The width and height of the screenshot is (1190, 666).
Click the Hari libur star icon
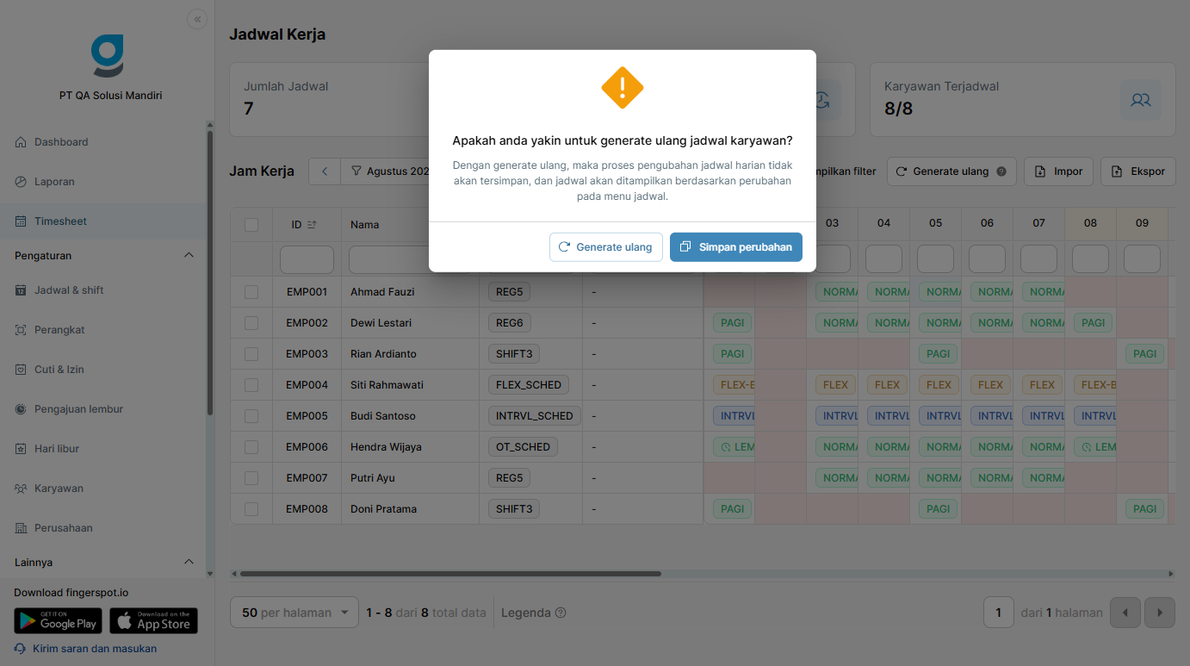22,449
